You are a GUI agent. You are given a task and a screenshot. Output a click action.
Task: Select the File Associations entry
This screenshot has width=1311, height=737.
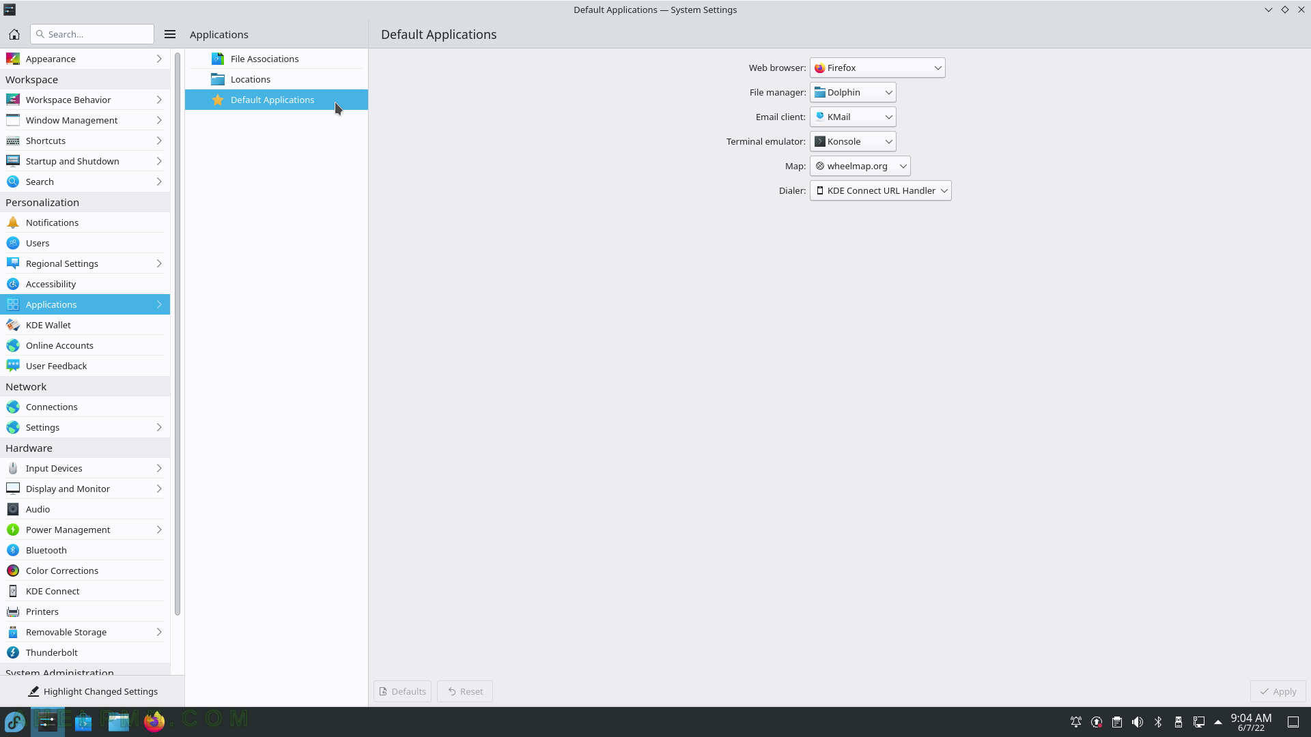[x=277, y=59]
